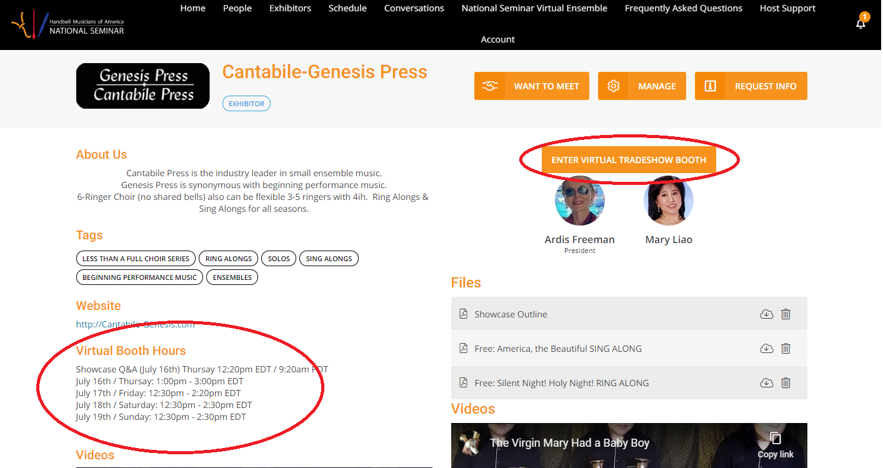Delete the Silent Night RING ALONG file
This screenshot has width=883, height=468.
pyautogui.click(x=786, y=383)
